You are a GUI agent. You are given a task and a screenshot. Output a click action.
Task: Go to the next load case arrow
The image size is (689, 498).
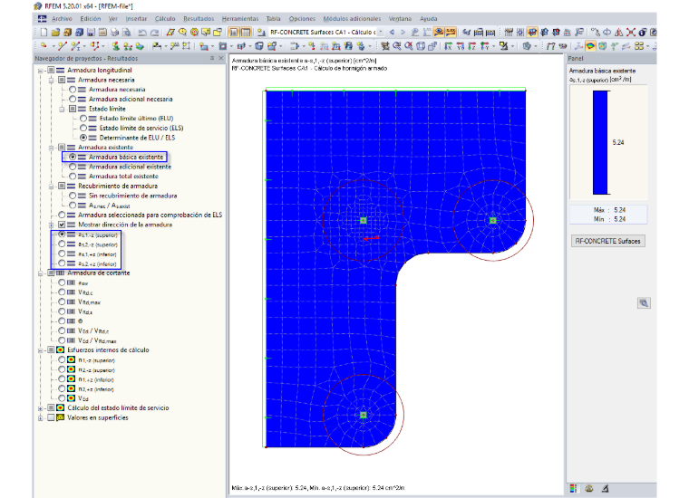click(403, 32)
